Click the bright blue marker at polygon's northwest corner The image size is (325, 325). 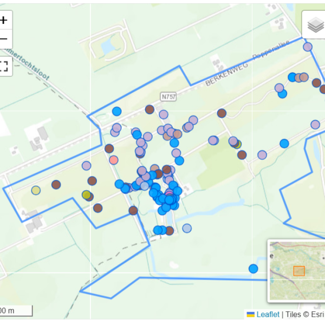[x=116, y=112]
